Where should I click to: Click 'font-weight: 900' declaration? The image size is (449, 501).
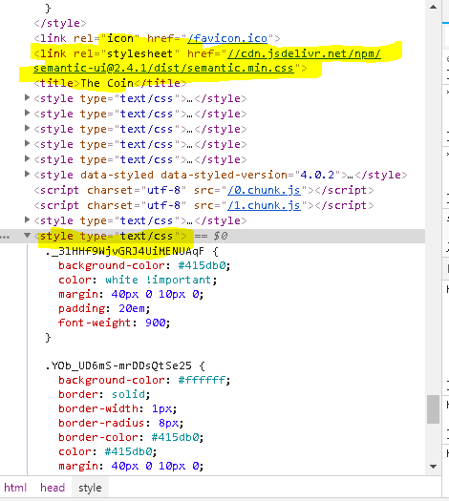115,324
